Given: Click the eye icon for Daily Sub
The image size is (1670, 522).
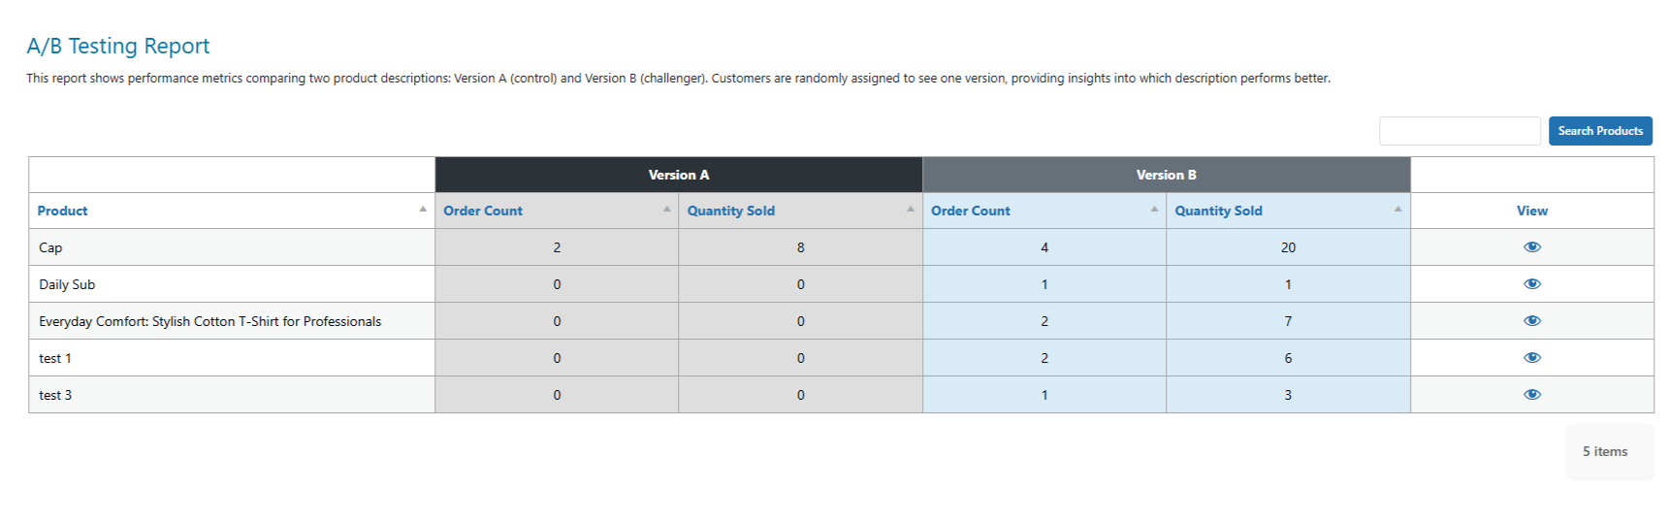Looking at the screenshot, I should point(1531,283).
